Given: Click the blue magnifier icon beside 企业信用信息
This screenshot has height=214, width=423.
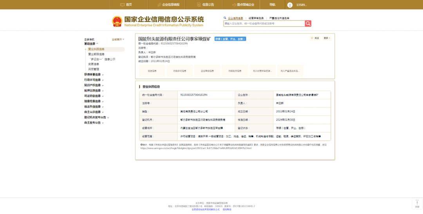Looking at the screenshot, I should click(x=225, y=18).
